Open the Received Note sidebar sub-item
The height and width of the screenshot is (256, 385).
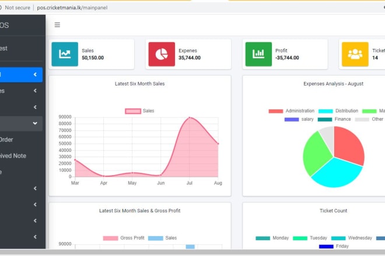pyautogui.click(x=13, y=156)
